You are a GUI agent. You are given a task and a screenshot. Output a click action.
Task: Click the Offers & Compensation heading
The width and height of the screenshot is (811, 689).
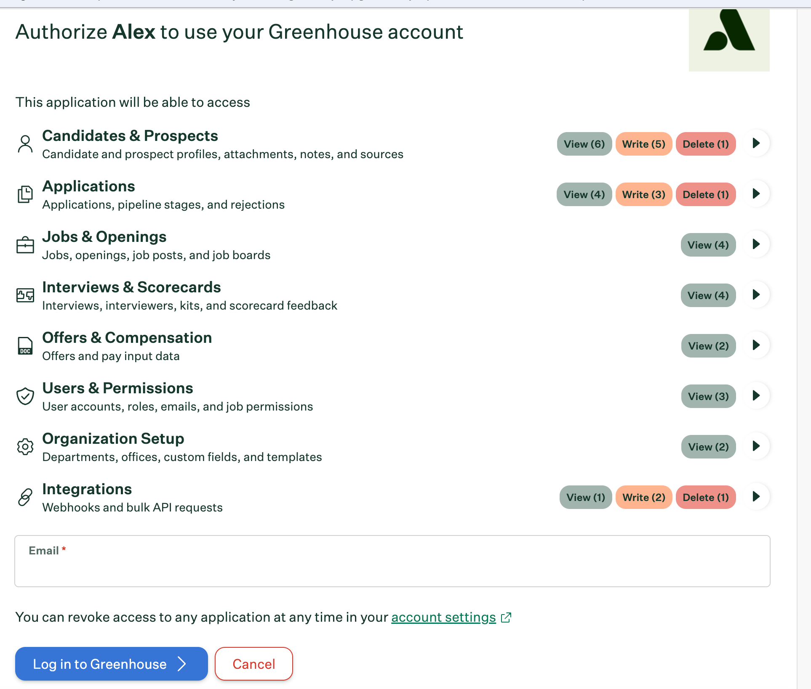tap(127, 337)
